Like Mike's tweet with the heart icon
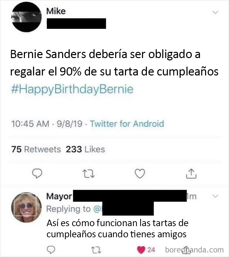 point(140,173)
